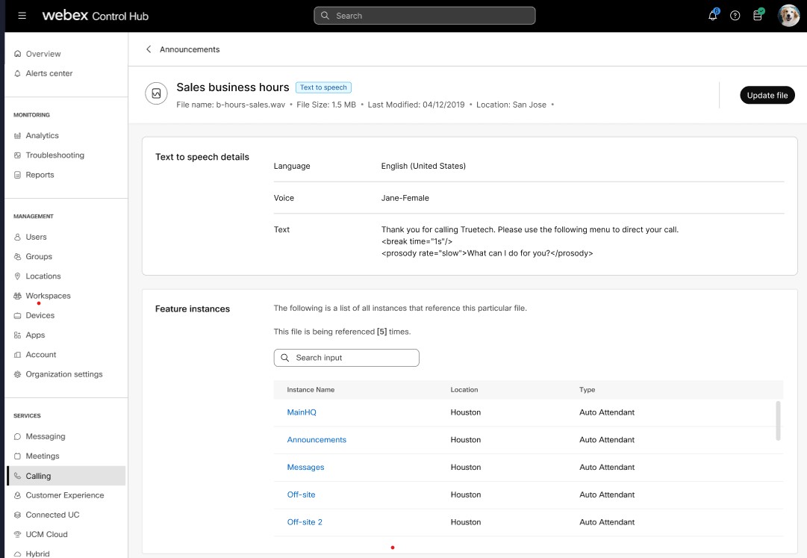The width and height of the screenshot is (807, 558).
Task: Open Workspaces in Management section
Action: pyautogui.click(x=48, y=296)
